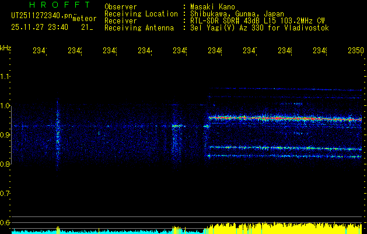Click the faint top trace near 1.05 kHz

pos(285,89)
